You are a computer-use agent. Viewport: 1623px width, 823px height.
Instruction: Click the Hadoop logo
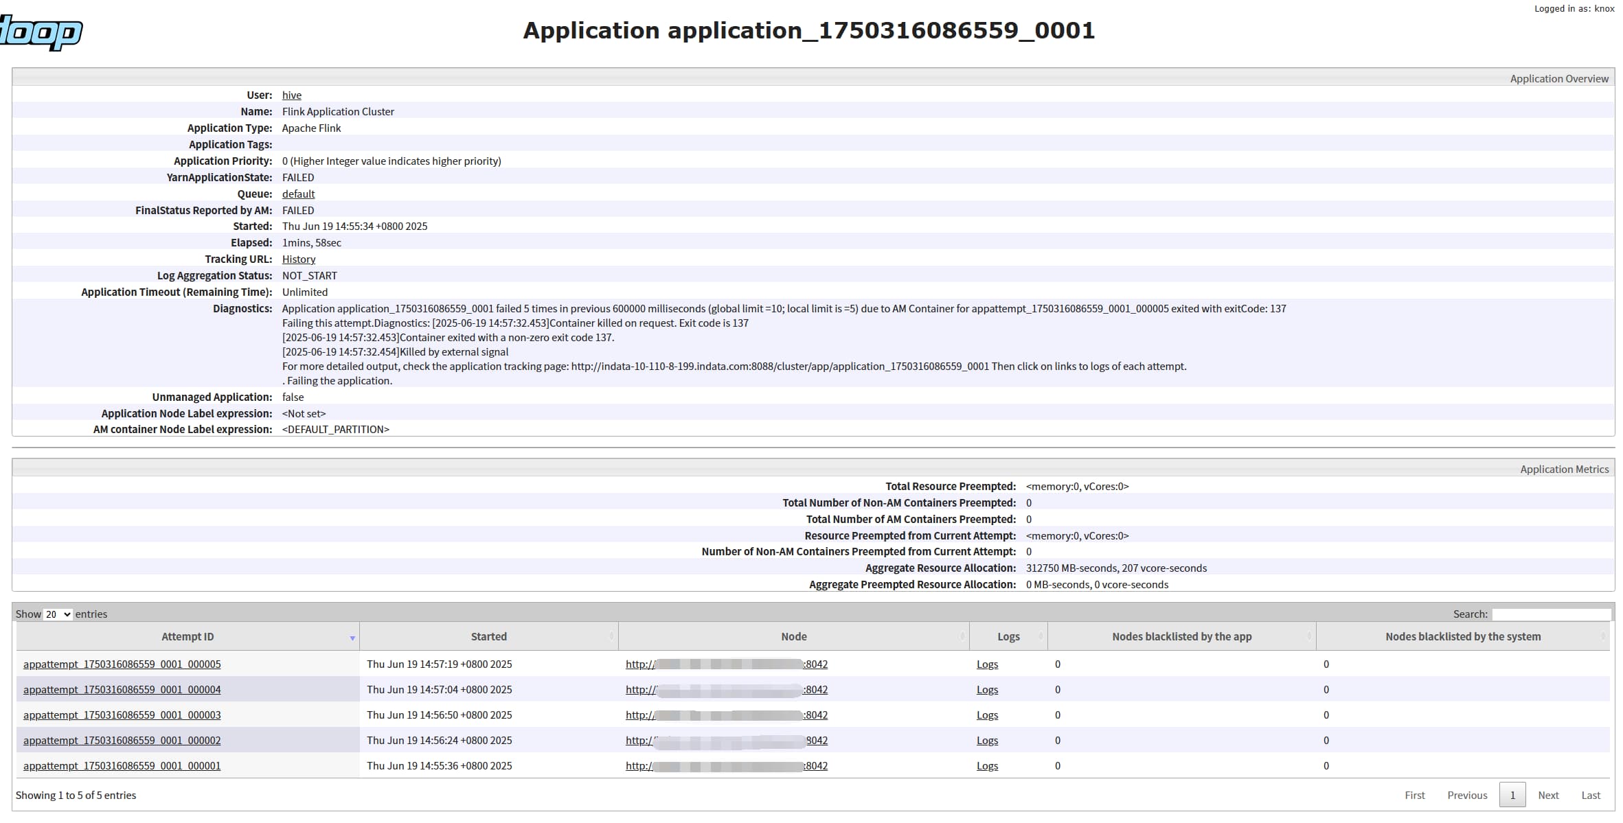point(41,32)
